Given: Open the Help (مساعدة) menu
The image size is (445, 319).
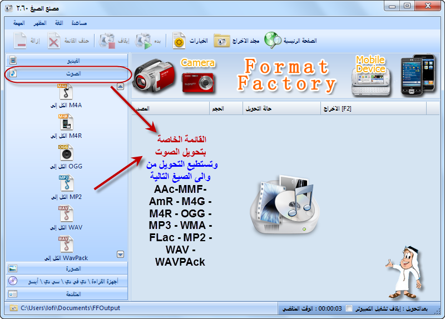Looking at the screenshot, I should point(79,23).
